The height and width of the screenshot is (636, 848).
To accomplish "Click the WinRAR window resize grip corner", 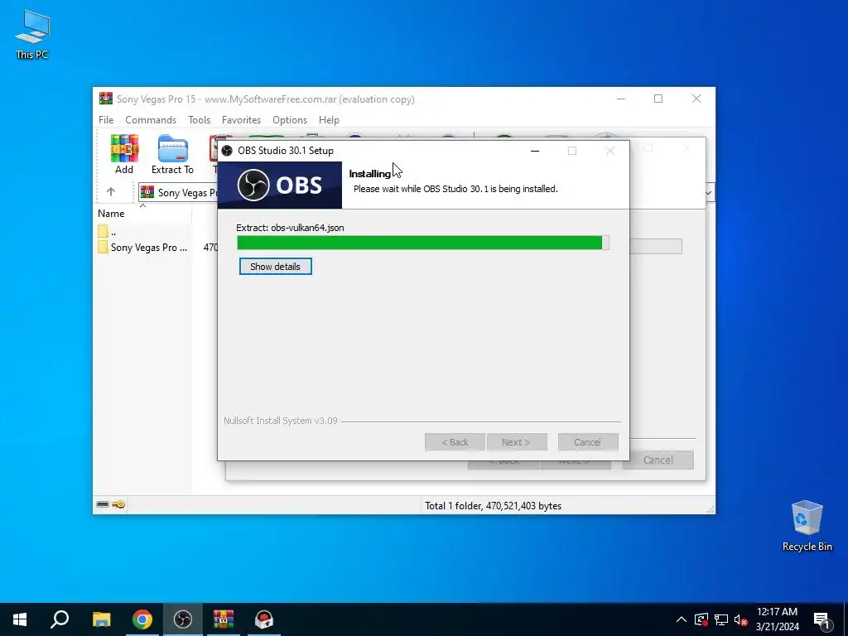I will pos(710,509).
